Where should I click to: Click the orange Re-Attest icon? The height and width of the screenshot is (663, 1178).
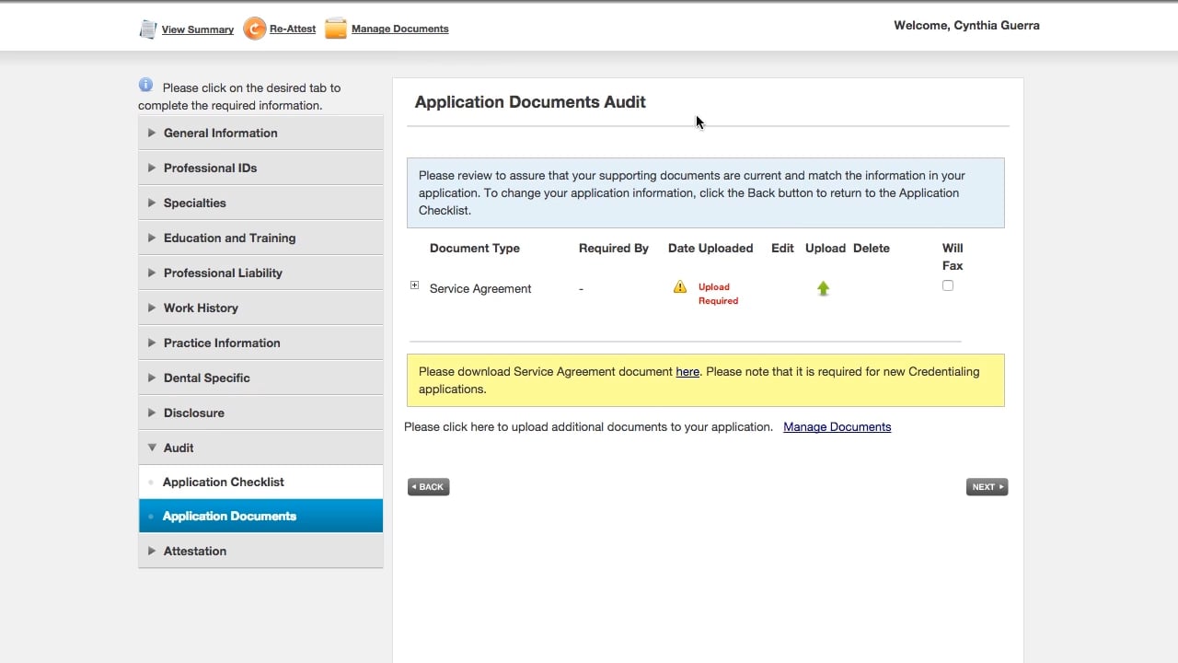254,29
